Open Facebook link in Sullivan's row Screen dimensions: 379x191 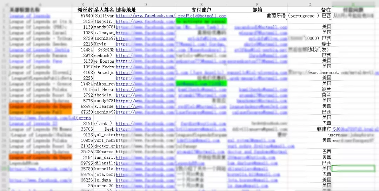click(x=145, y=16)
